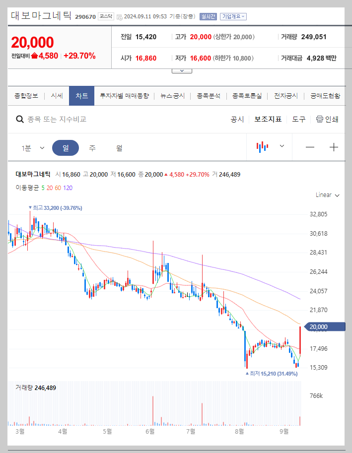Open the chart type dropdown chevron
The image size is (352, 453).
[281, 146]
